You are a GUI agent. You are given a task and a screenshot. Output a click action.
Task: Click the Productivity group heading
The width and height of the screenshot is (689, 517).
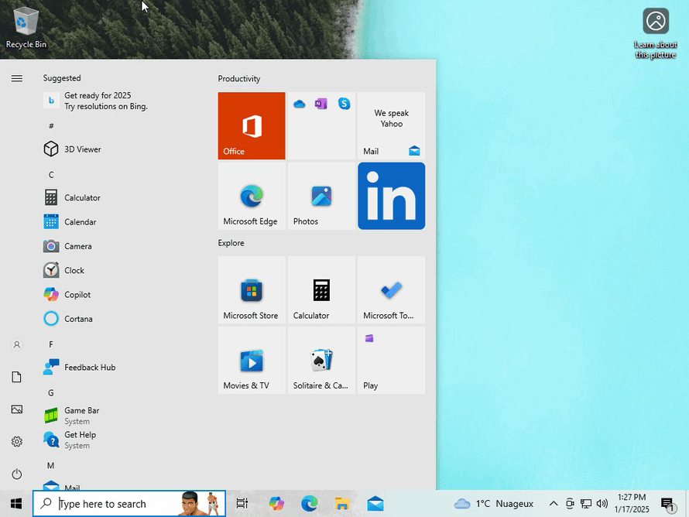click(x=239, y=79)
